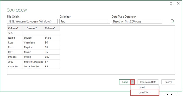Maximize the Source.csv dialog window
The width and height of the screenshot is (183, 97).
[171, 3]
